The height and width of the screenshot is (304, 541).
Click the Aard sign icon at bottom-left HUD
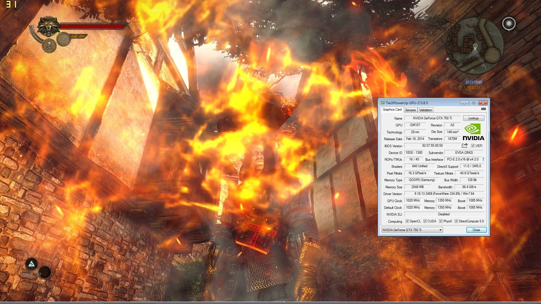(32, 264)
